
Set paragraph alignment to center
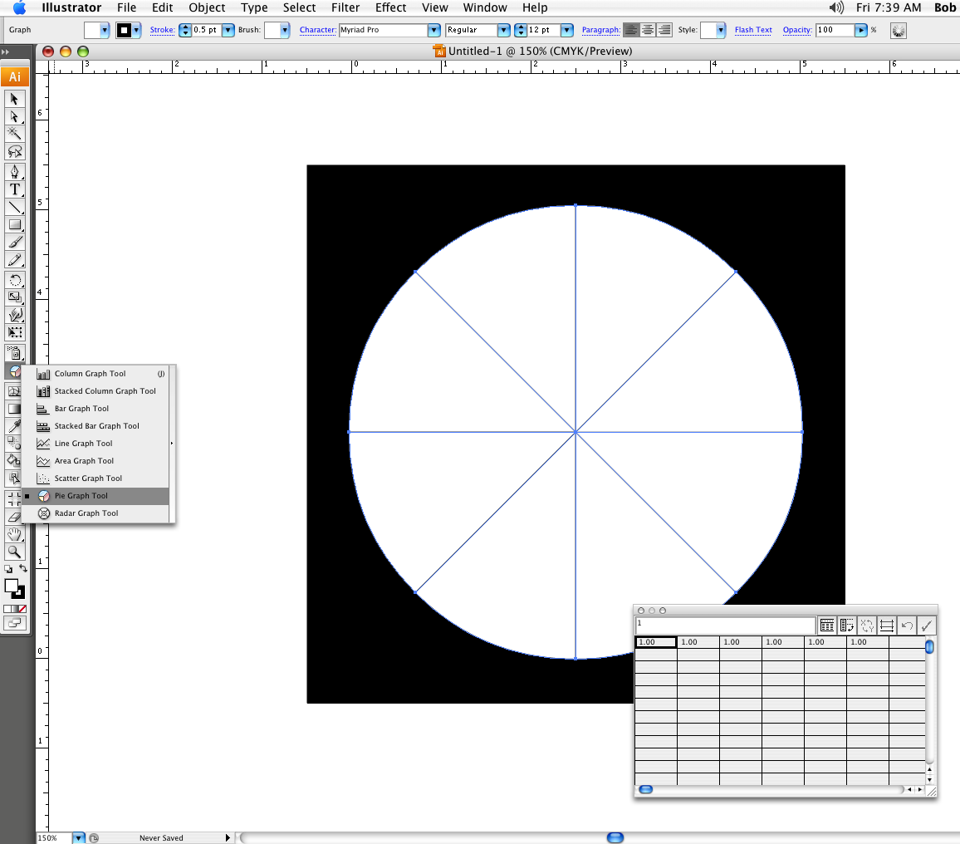648,30
